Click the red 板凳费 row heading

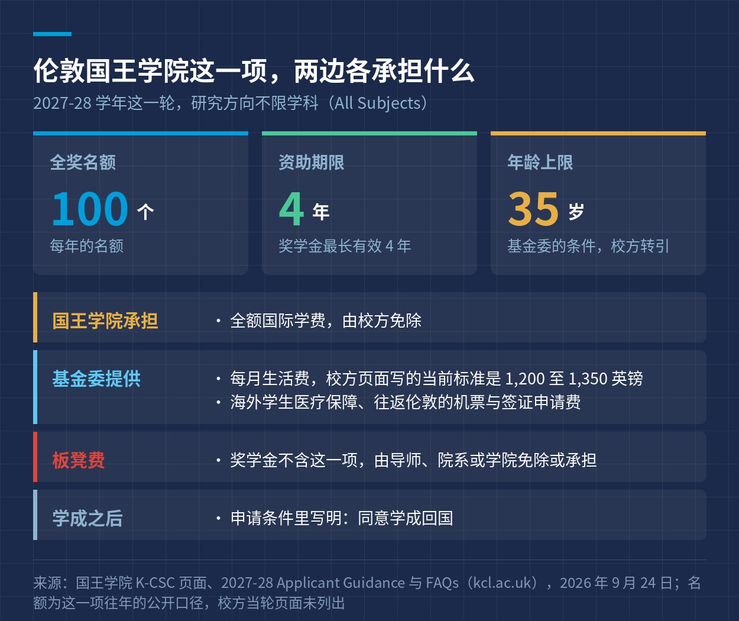coord(79,460)
